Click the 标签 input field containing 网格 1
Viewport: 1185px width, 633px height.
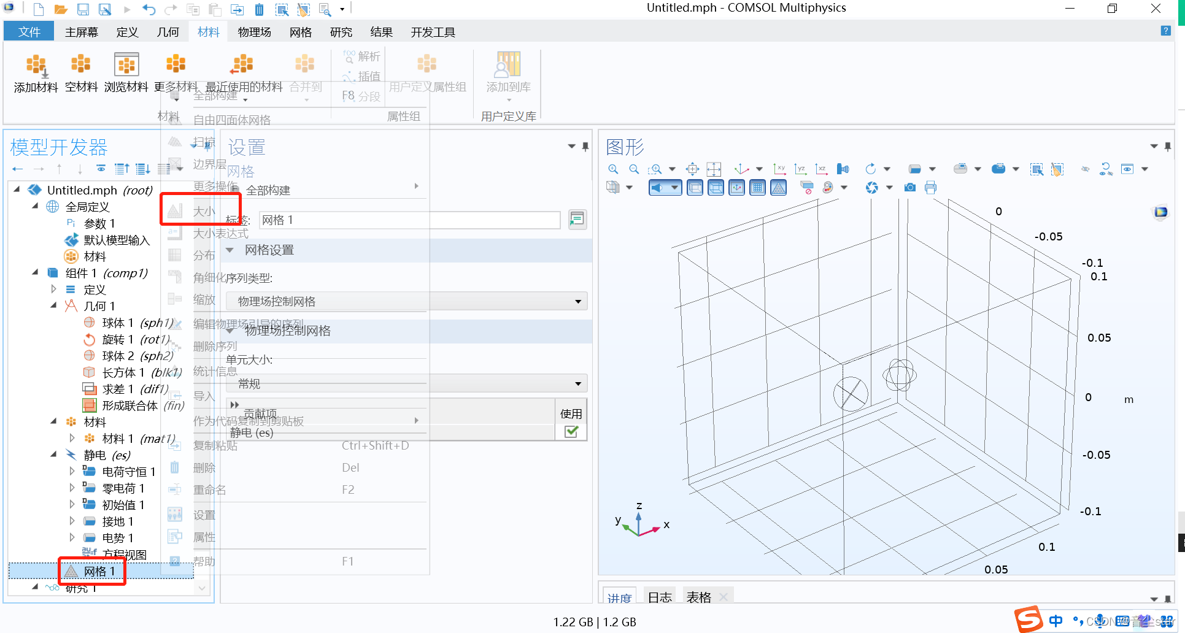click(409, 220)
